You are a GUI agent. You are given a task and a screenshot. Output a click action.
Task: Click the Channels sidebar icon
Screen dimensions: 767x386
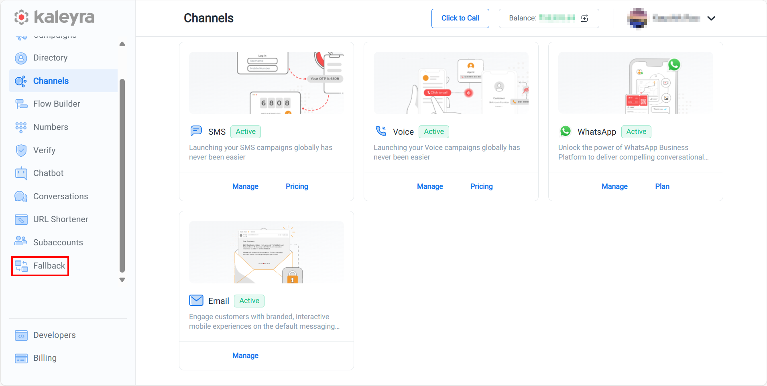coord(21,81)
